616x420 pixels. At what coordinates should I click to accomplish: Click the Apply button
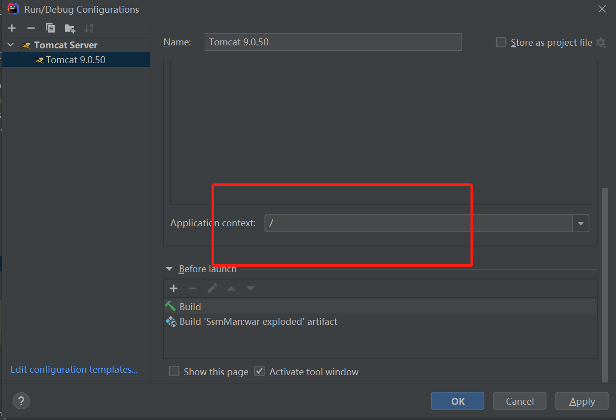click(x=582, y=401)
